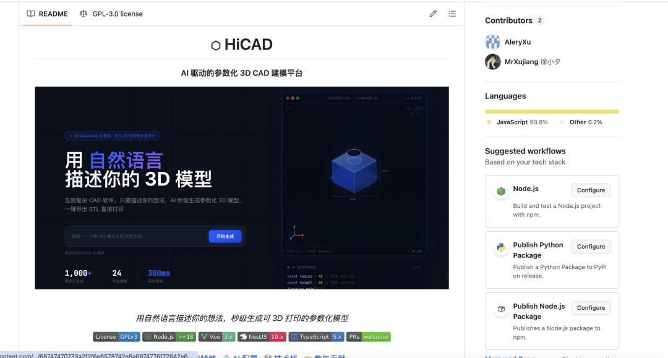Image resolution: width=668 pixels, height=358 pixels.
Task: Click the license scales icon
Action: coord(83,14)
